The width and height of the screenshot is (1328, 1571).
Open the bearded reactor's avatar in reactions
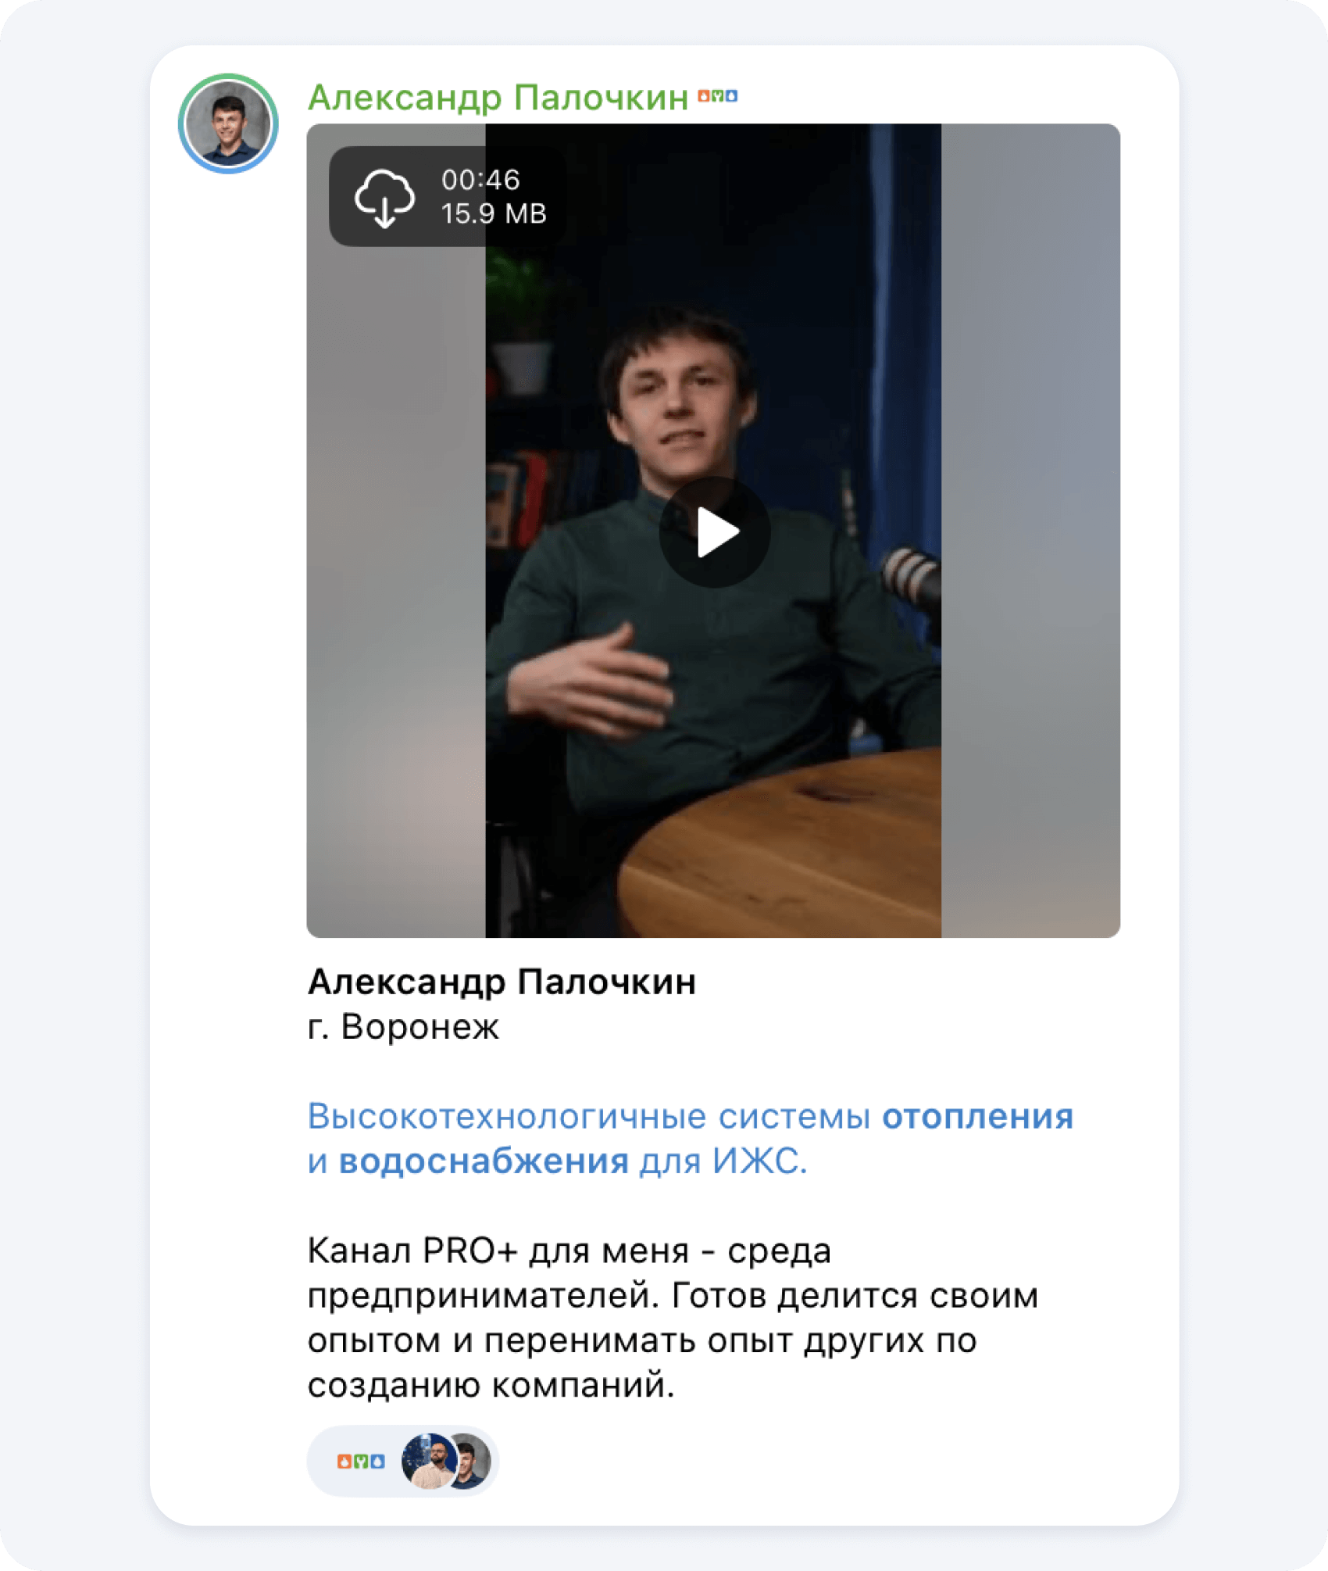pos(428,1461)
